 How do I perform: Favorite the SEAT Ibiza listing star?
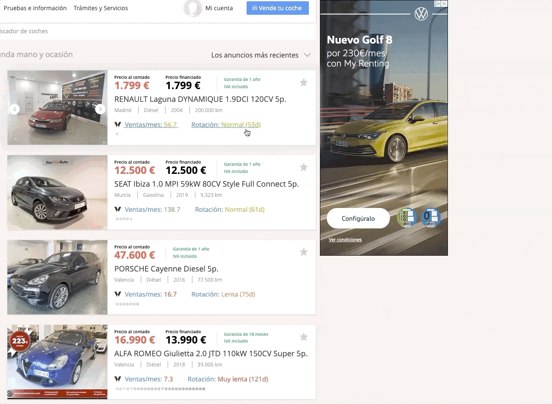point(304,167)
